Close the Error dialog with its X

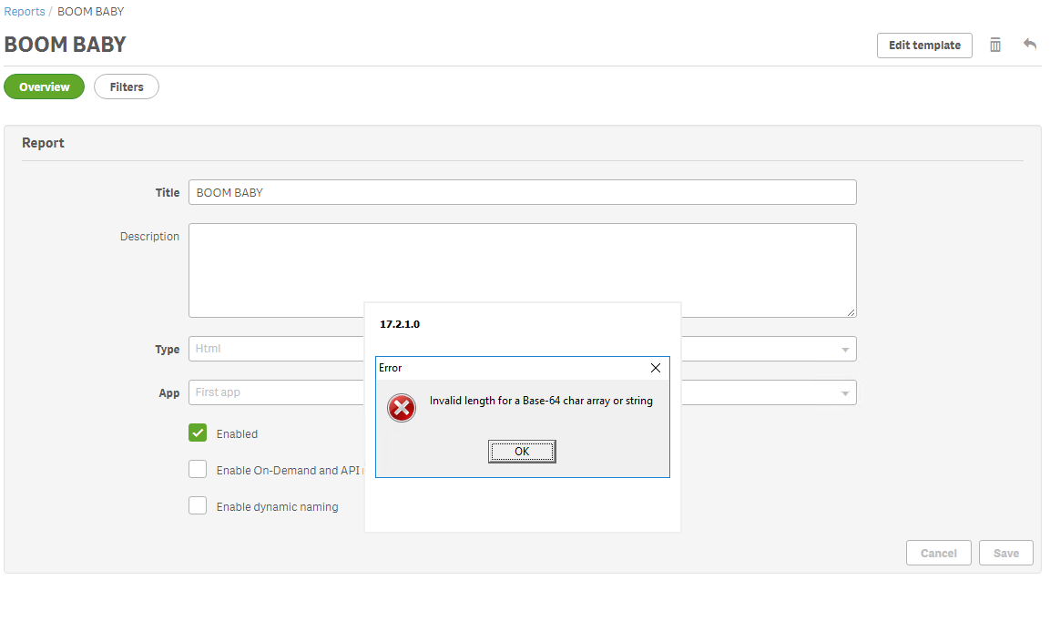[655, 368]
